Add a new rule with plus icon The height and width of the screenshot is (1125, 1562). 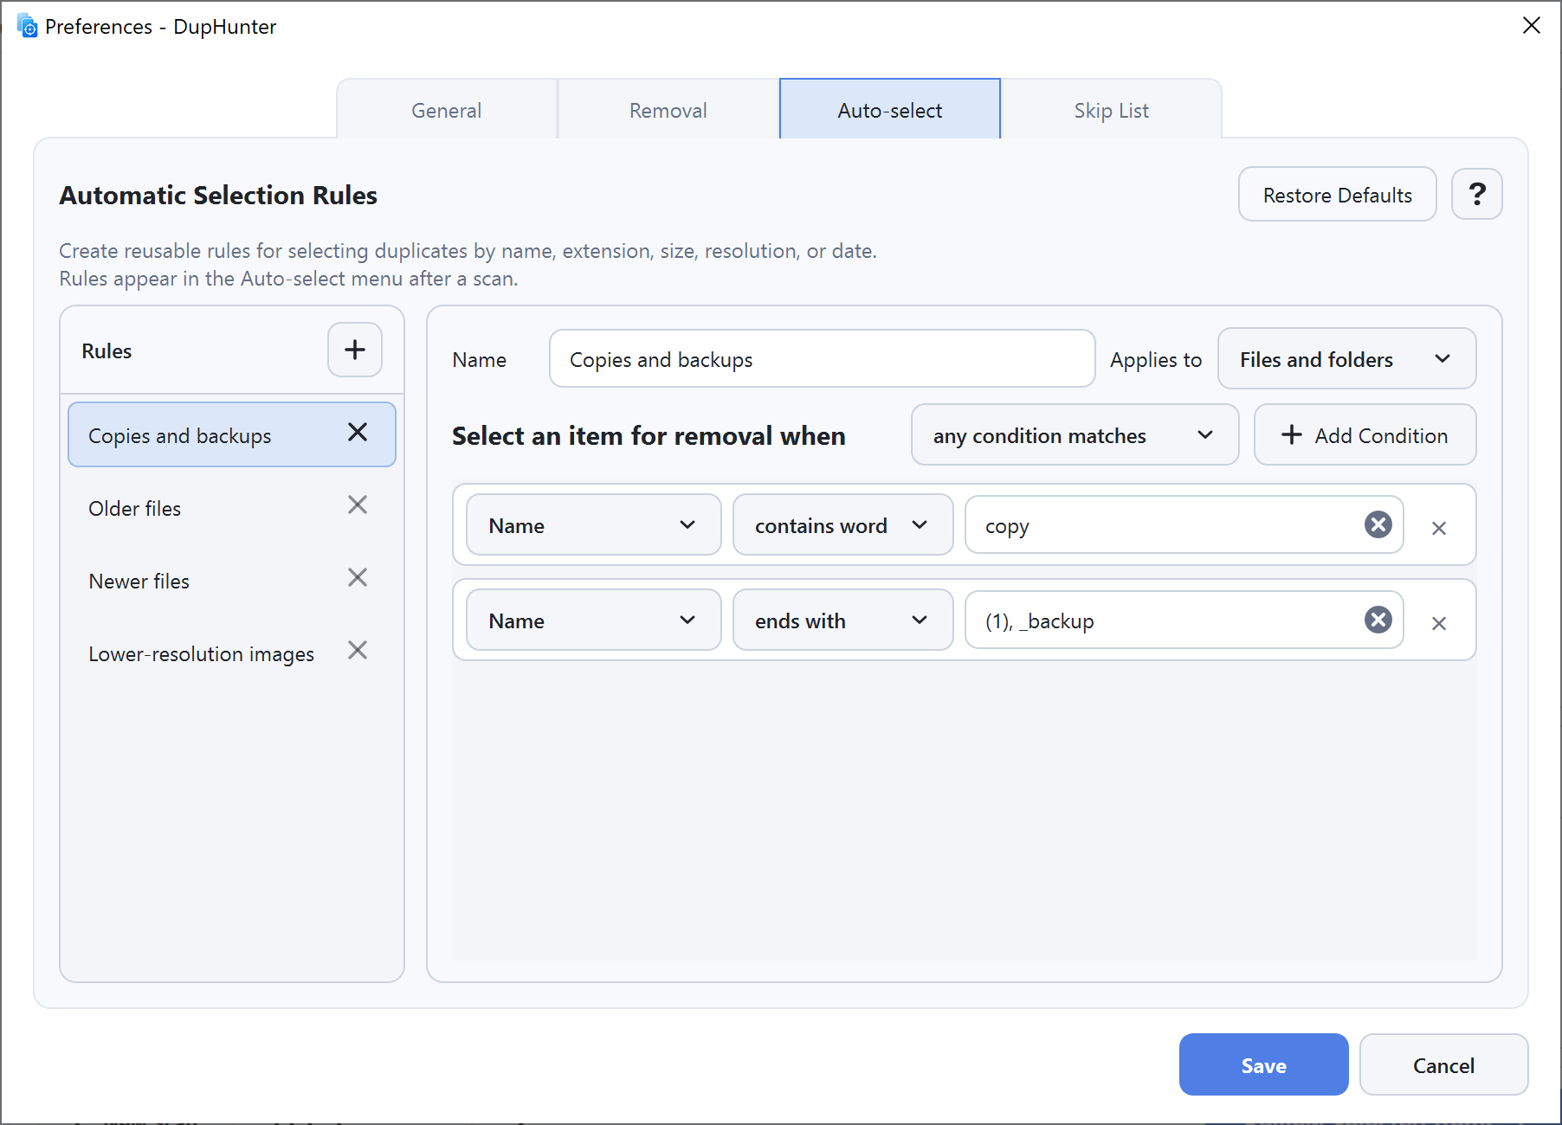355,350
